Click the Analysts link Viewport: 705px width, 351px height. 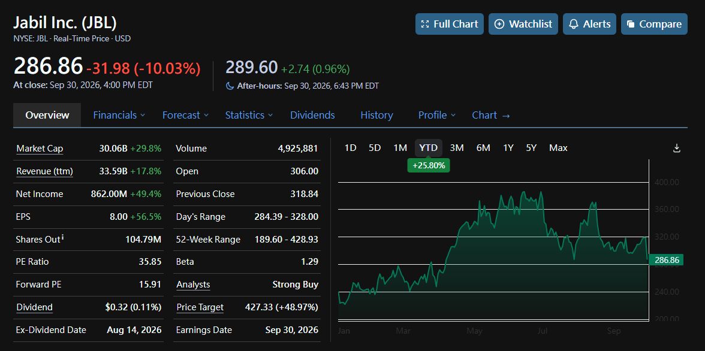point(193,285)
